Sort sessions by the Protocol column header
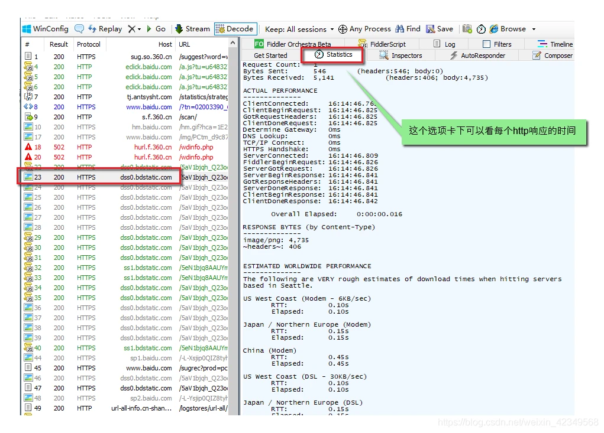Viewport: 604px width, 433px height. (89, 44)
